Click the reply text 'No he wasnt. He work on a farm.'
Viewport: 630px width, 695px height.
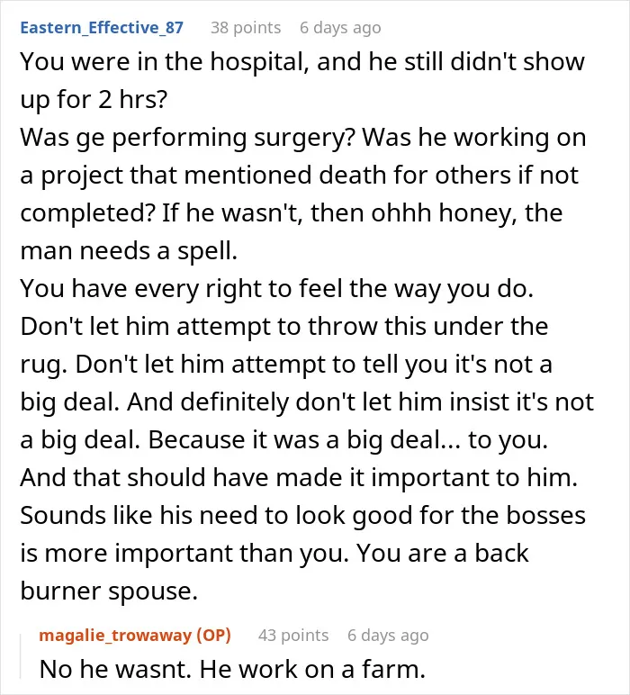click(232, 669)
